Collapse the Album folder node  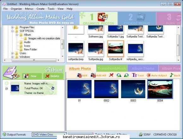(17, 35)
